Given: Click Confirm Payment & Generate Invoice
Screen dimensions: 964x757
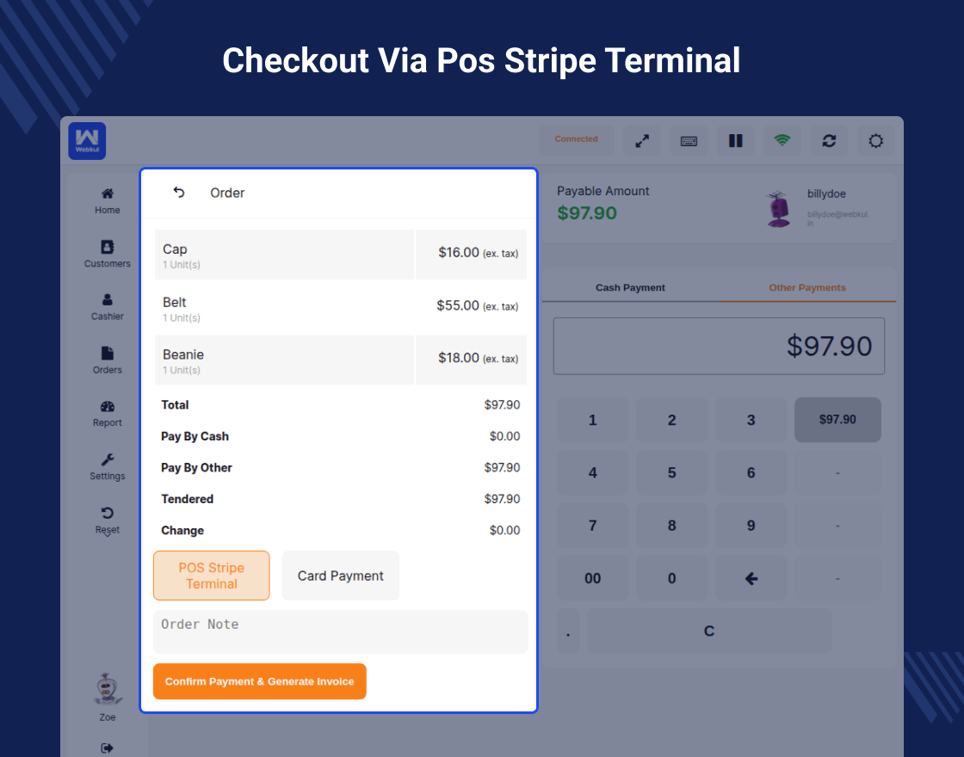Looking at the screenshot, I should click(260, 681).
